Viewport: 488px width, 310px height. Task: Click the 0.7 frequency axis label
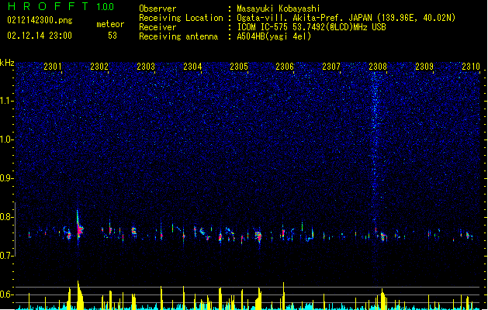[7, 256]
